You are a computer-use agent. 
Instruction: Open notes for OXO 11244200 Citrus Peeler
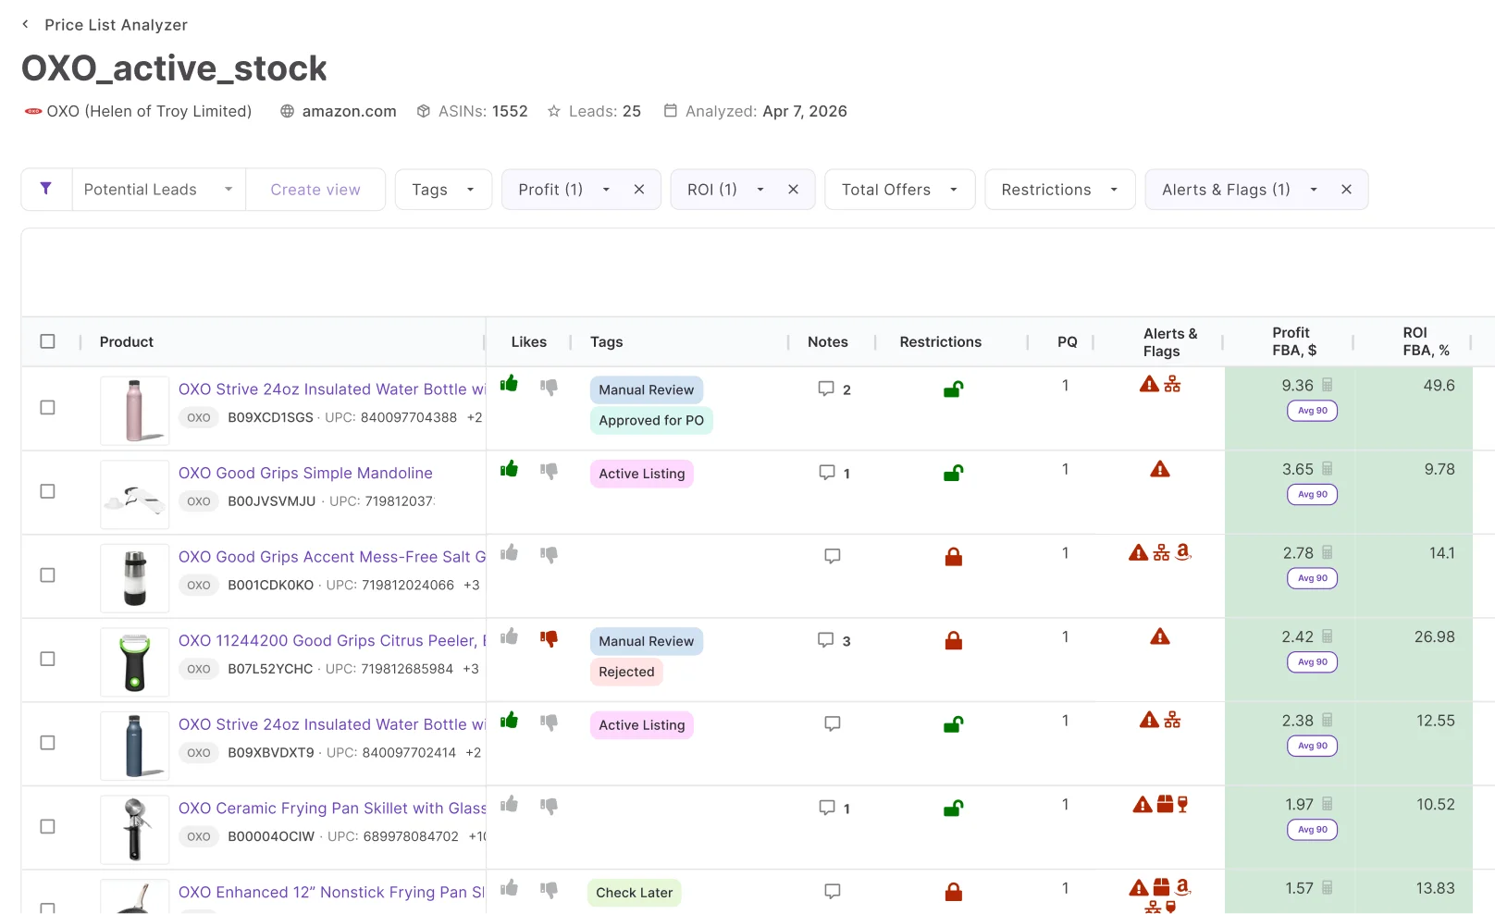coord(834,640)
